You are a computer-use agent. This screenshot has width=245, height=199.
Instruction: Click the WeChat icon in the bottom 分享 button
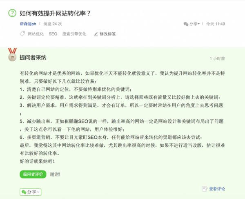click(x=24, y=192)
